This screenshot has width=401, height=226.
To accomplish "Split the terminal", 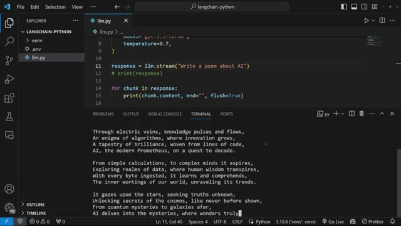I will [352, 114].
